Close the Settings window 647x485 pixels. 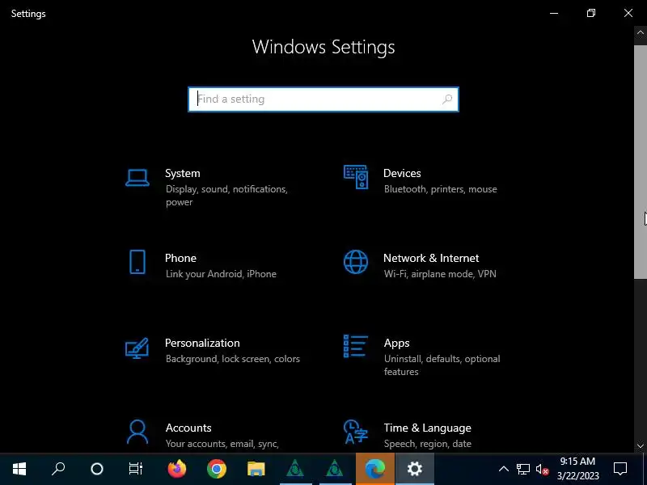pos(628,13)
